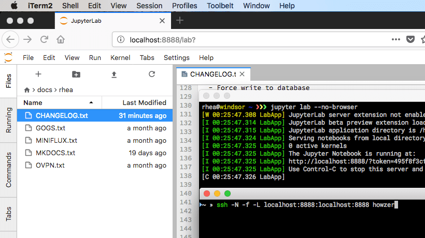The height and width of the screenshot is (238, 425).
Task: Open a new browser tab with plus
Action: tap(180, 20)
